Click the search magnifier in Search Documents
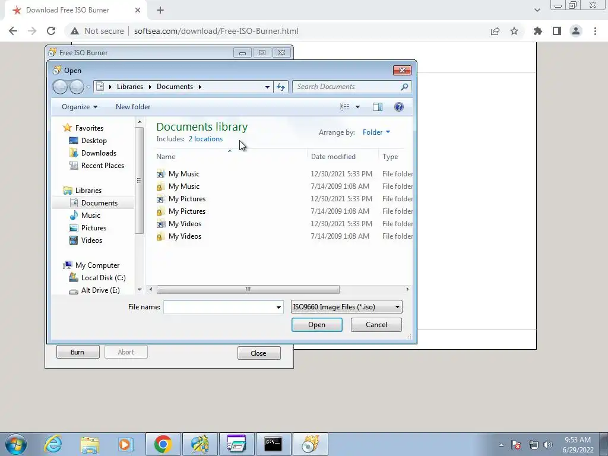Image resolution: width=608 pixels, height=456 pixels. (404, 87)
